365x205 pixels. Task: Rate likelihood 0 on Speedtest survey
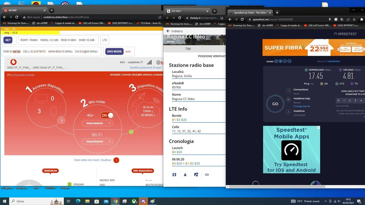pyautogui.click(x=339, y=100)
